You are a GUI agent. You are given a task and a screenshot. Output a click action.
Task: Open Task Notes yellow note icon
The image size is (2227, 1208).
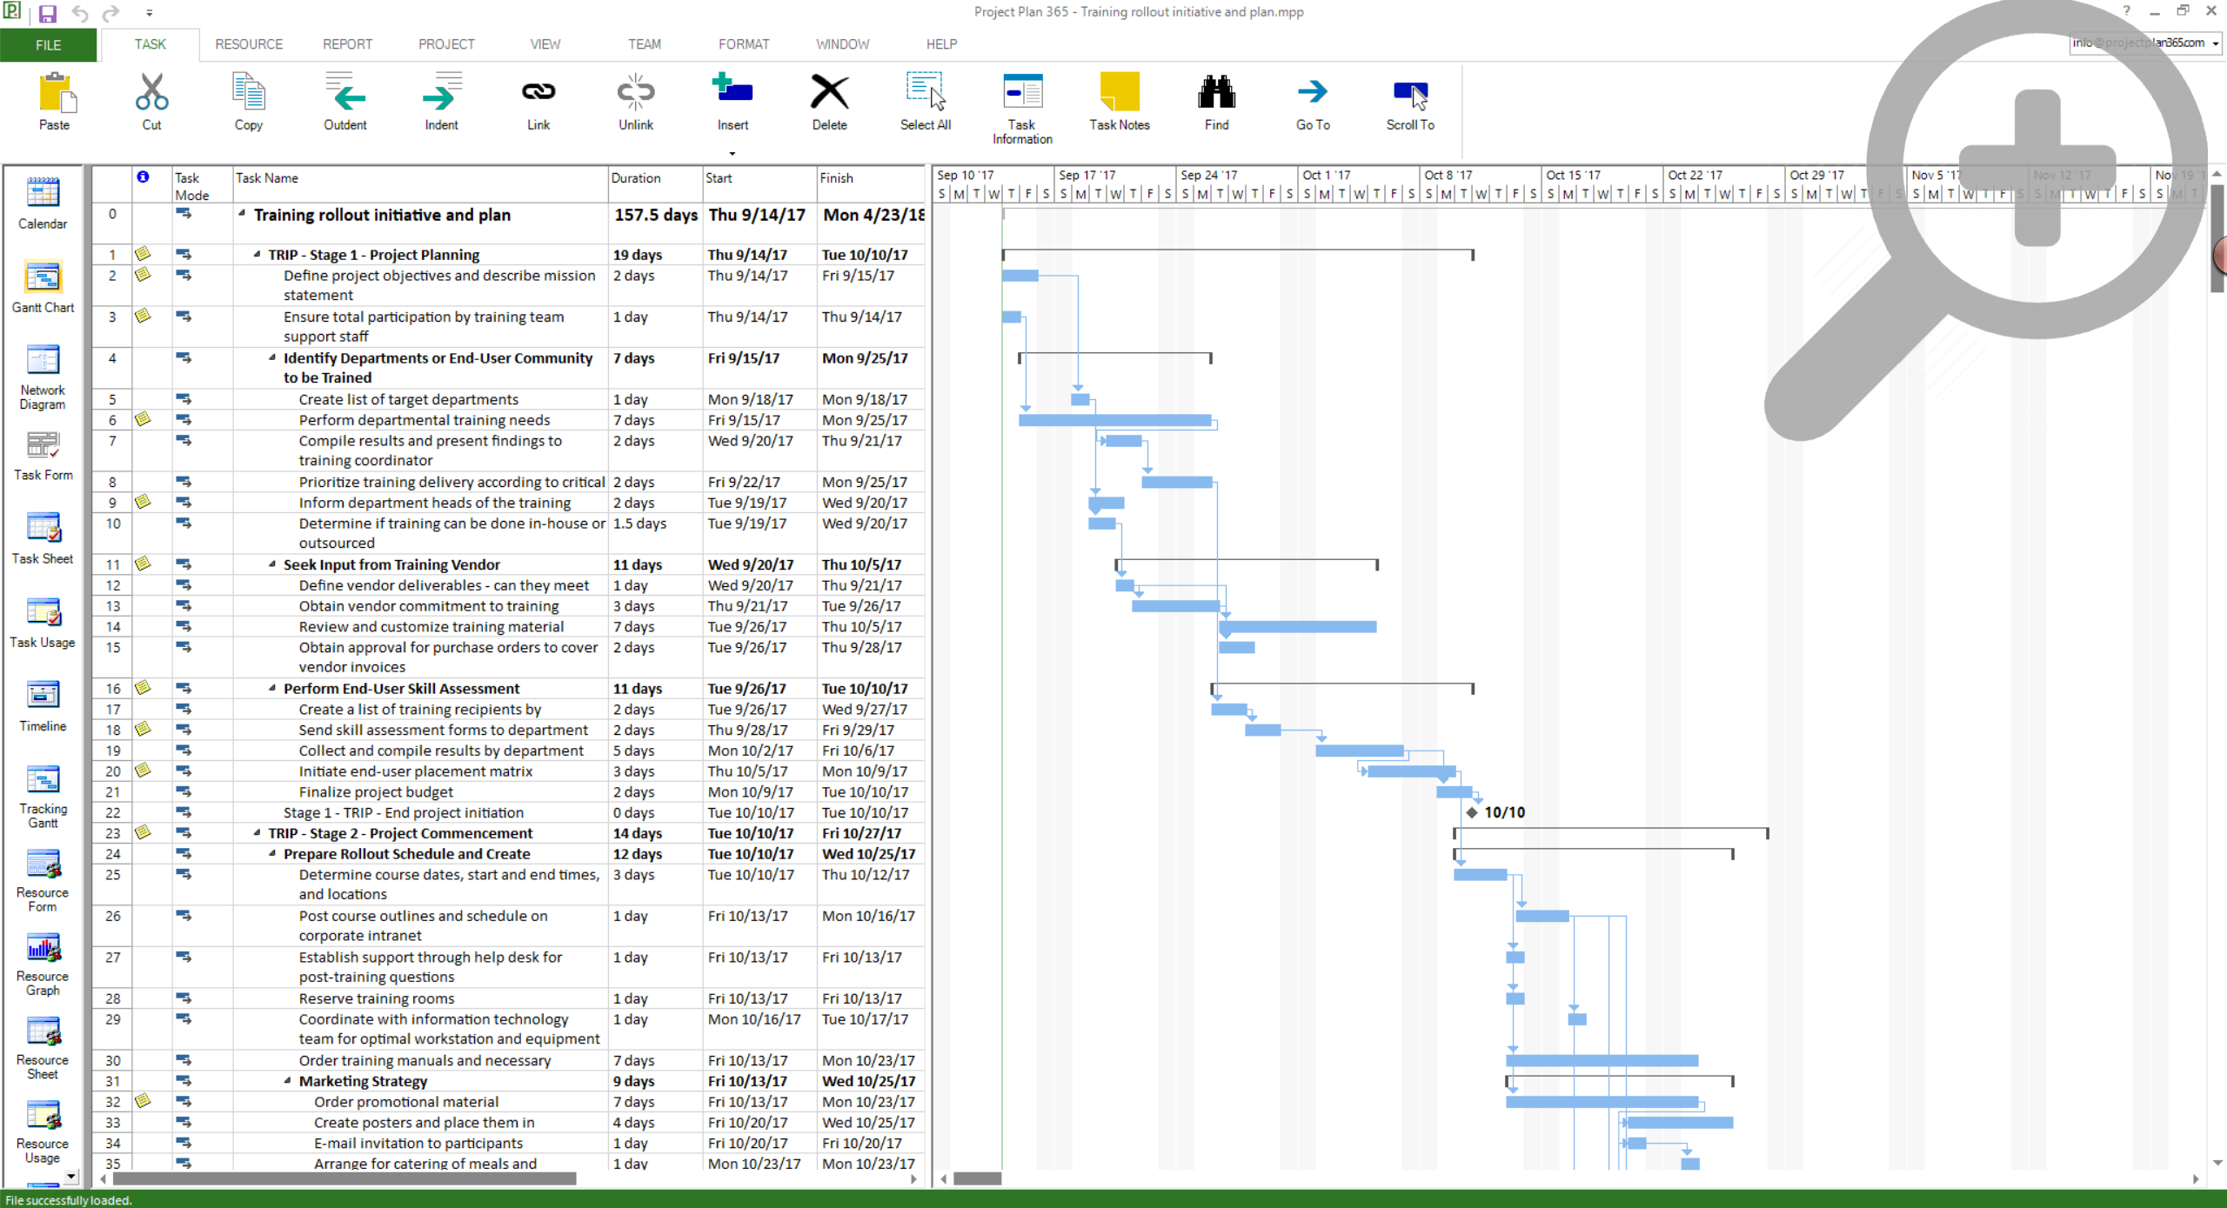click(1120, 91)
